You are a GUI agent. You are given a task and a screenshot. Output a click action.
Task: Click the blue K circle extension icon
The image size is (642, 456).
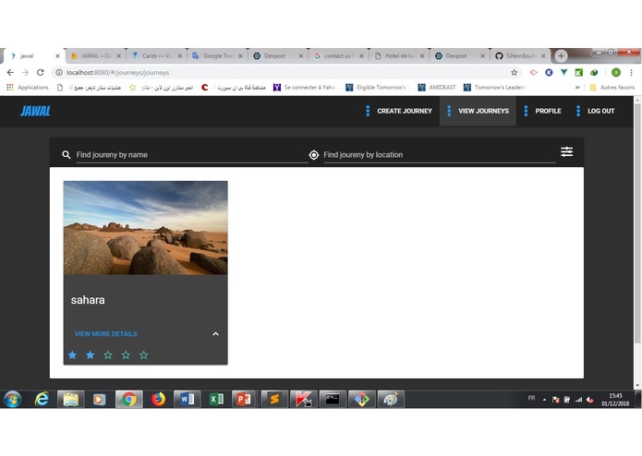pyautogui.click(x=549, y=72)
